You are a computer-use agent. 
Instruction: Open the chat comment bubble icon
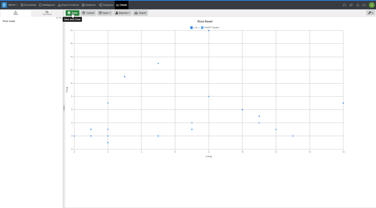345,5
